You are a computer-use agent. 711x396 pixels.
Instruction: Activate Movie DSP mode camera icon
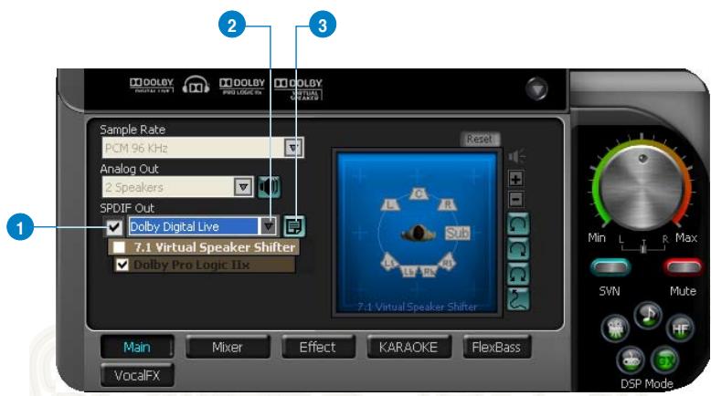click(615, 328)
